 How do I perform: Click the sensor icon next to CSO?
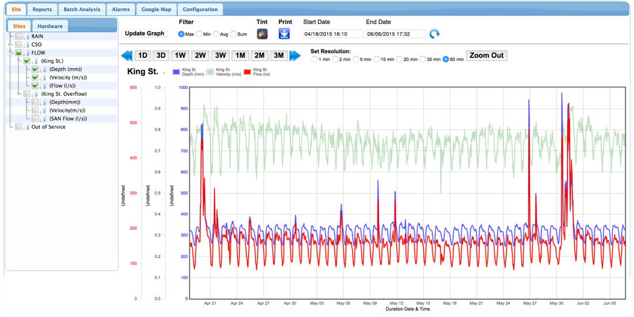[26, 44]
